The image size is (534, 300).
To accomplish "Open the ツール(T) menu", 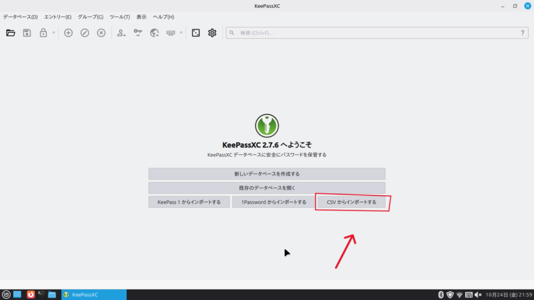I will 119,17.
